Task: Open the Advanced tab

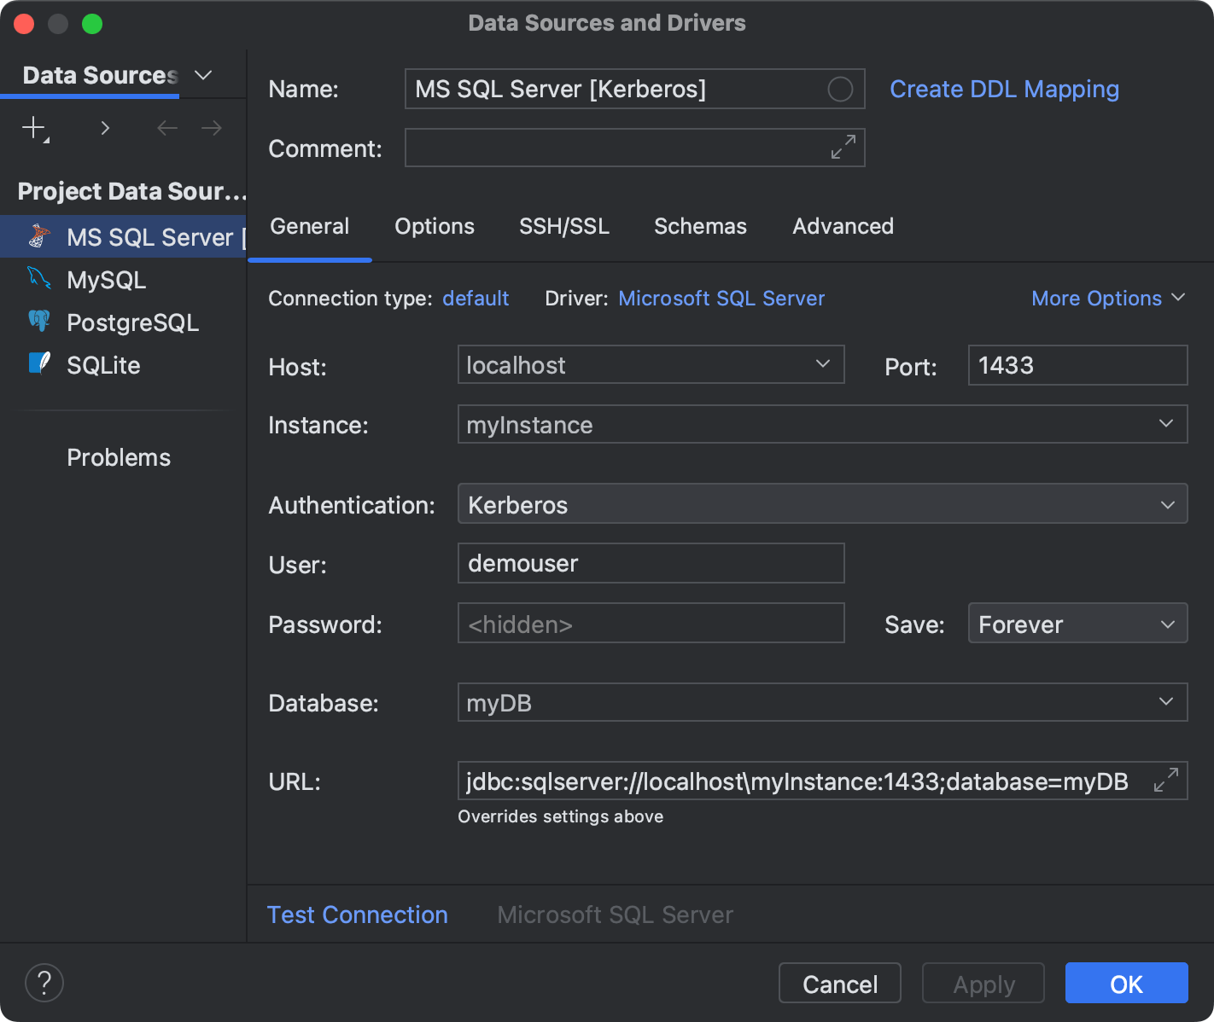Action: pyautogui.click(x=843, y=226)
